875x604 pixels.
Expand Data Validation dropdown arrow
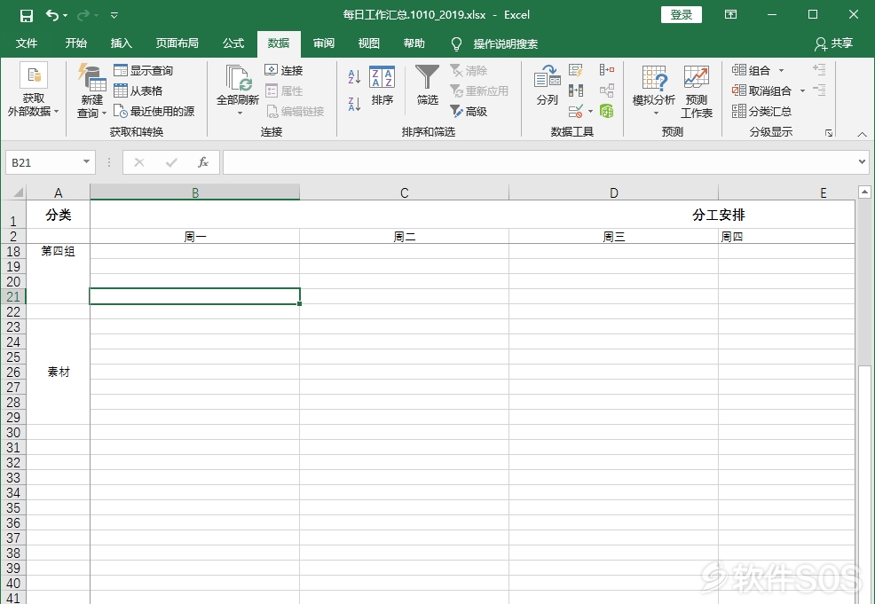click(590, 111)
